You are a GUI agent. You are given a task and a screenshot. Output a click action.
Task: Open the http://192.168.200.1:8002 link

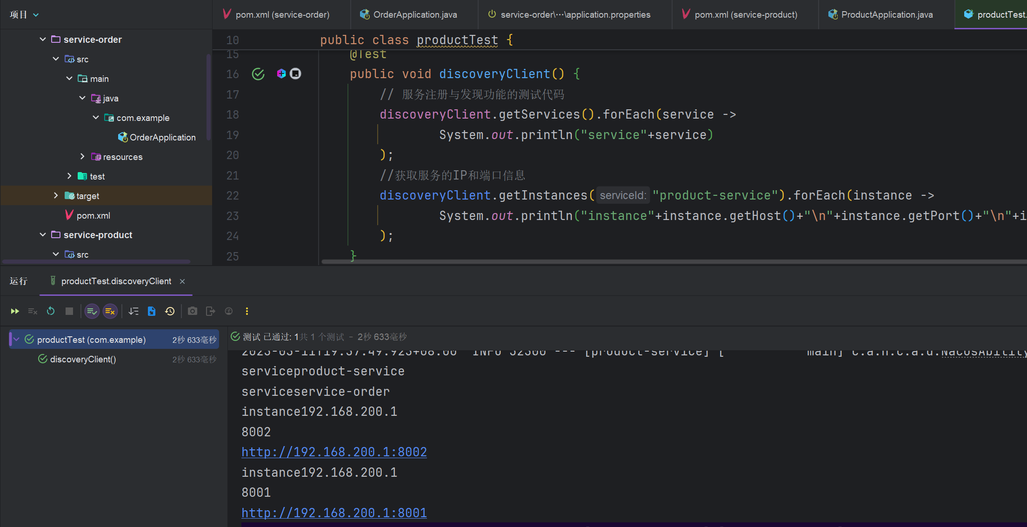tap(334, 452)
